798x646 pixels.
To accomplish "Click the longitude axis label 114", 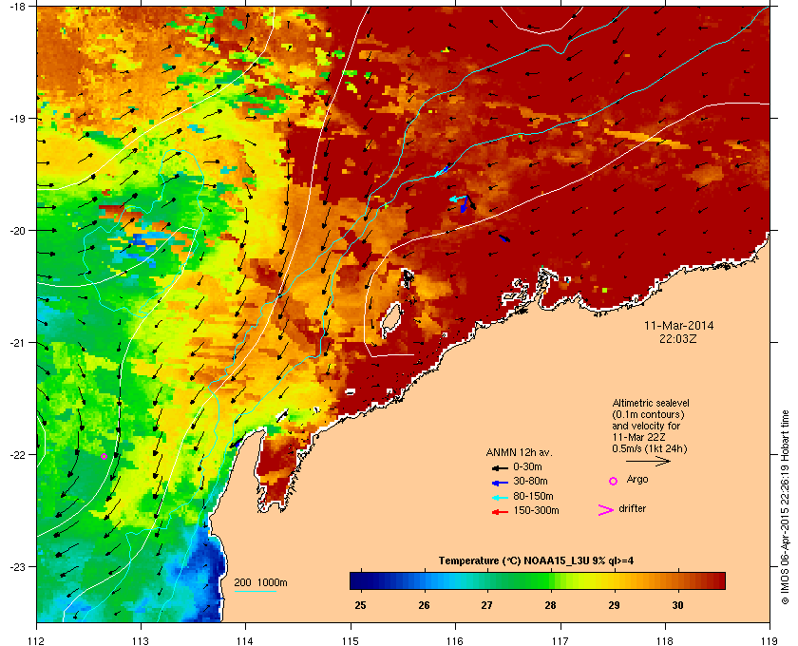I will pos(245,640).
